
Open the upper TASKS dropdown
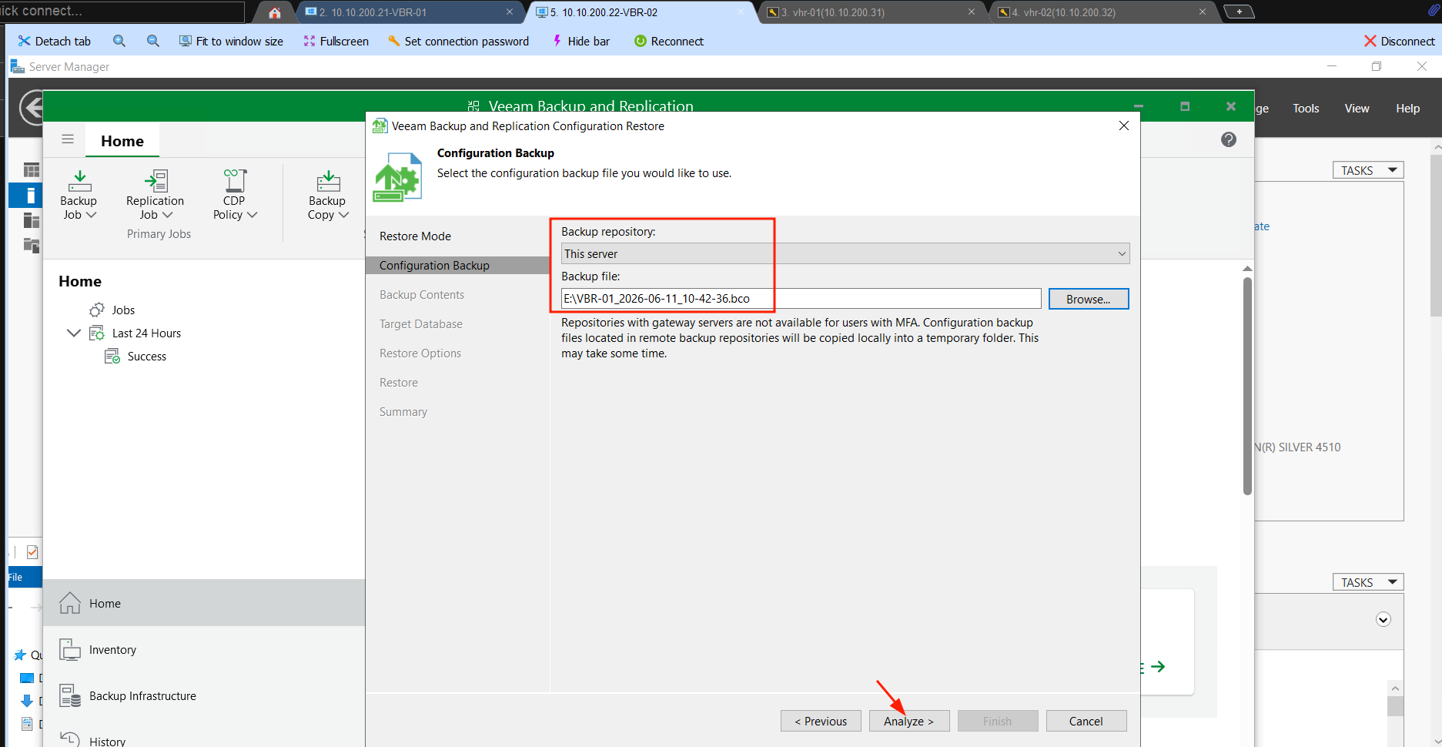[x=1368, y=170]
